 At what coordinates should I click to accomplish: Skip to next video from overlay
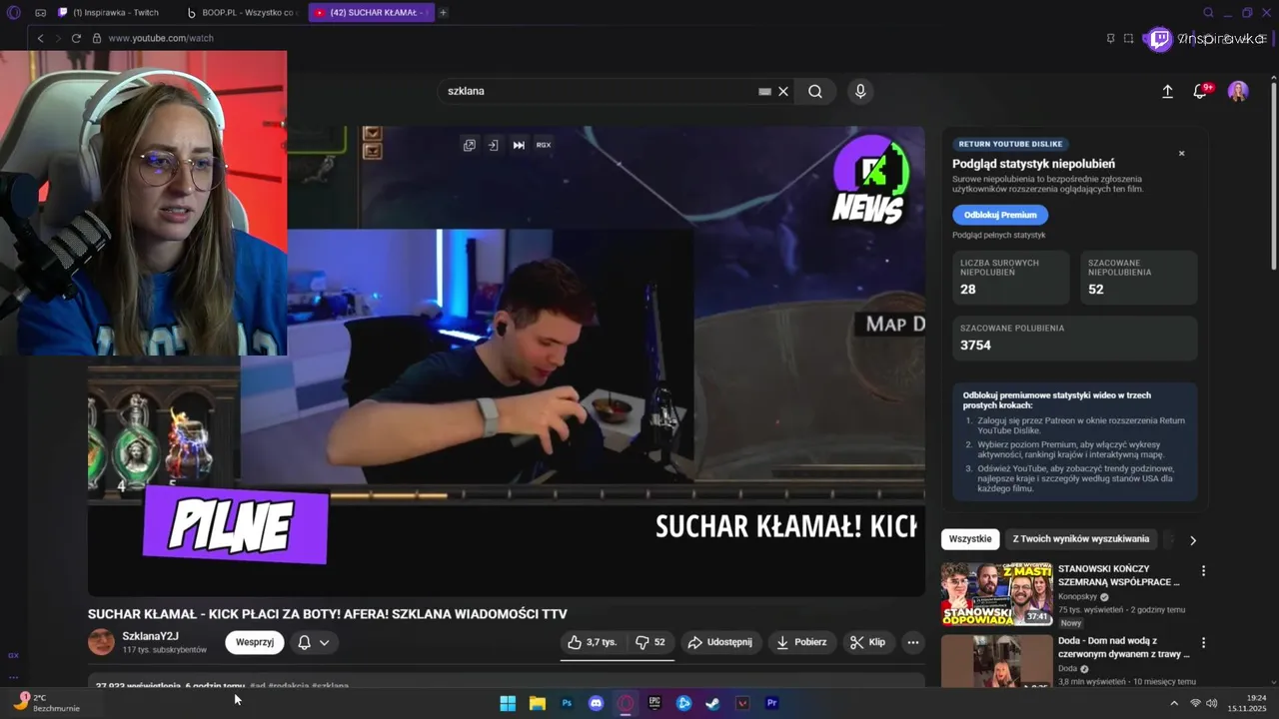pos(519,145)
